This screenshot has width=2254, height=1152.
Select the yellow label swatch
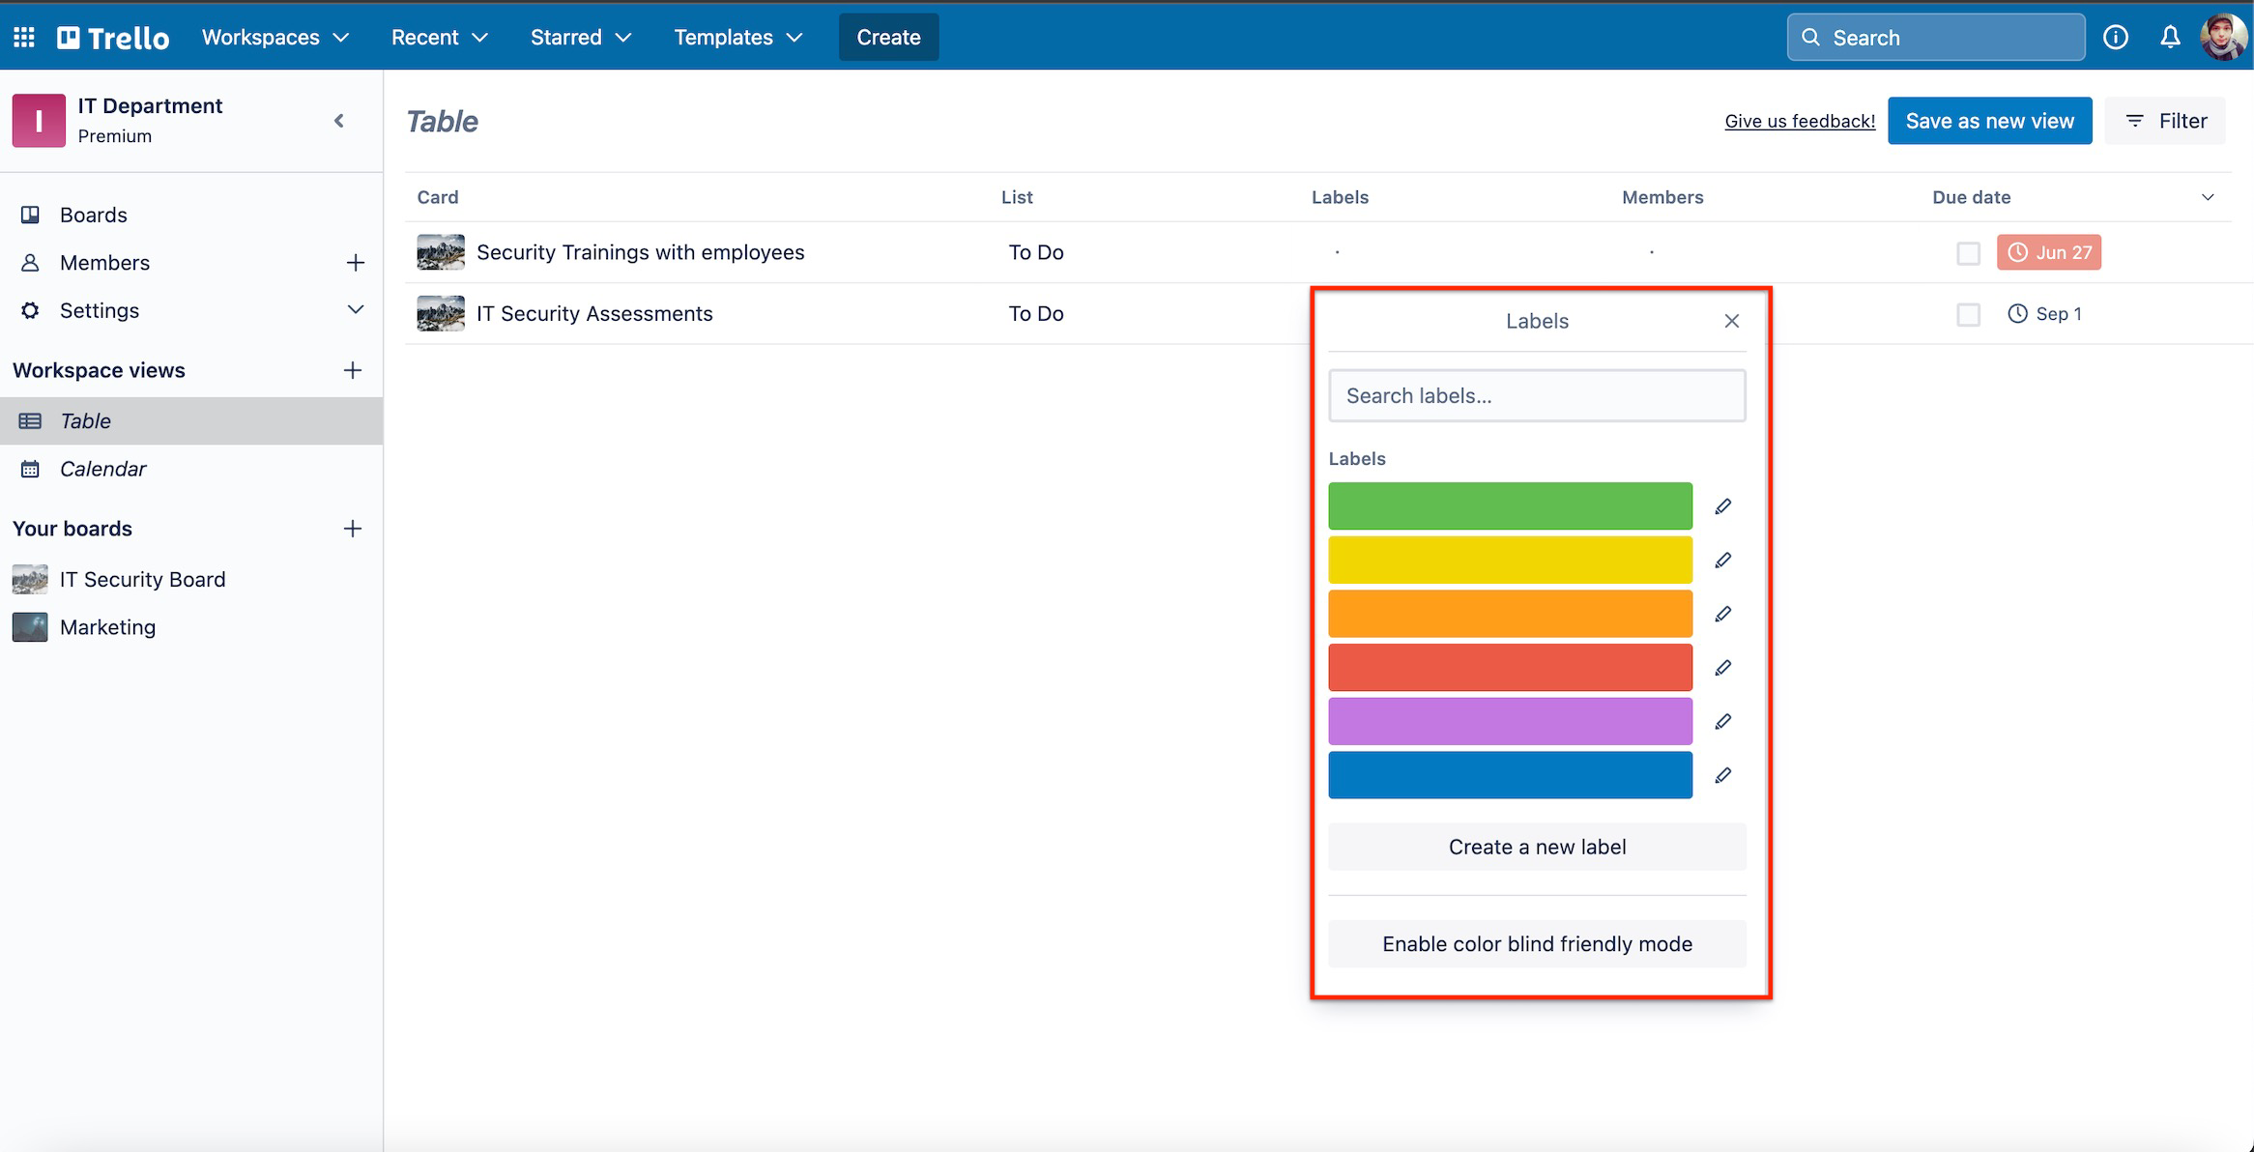click(1510, 561)
